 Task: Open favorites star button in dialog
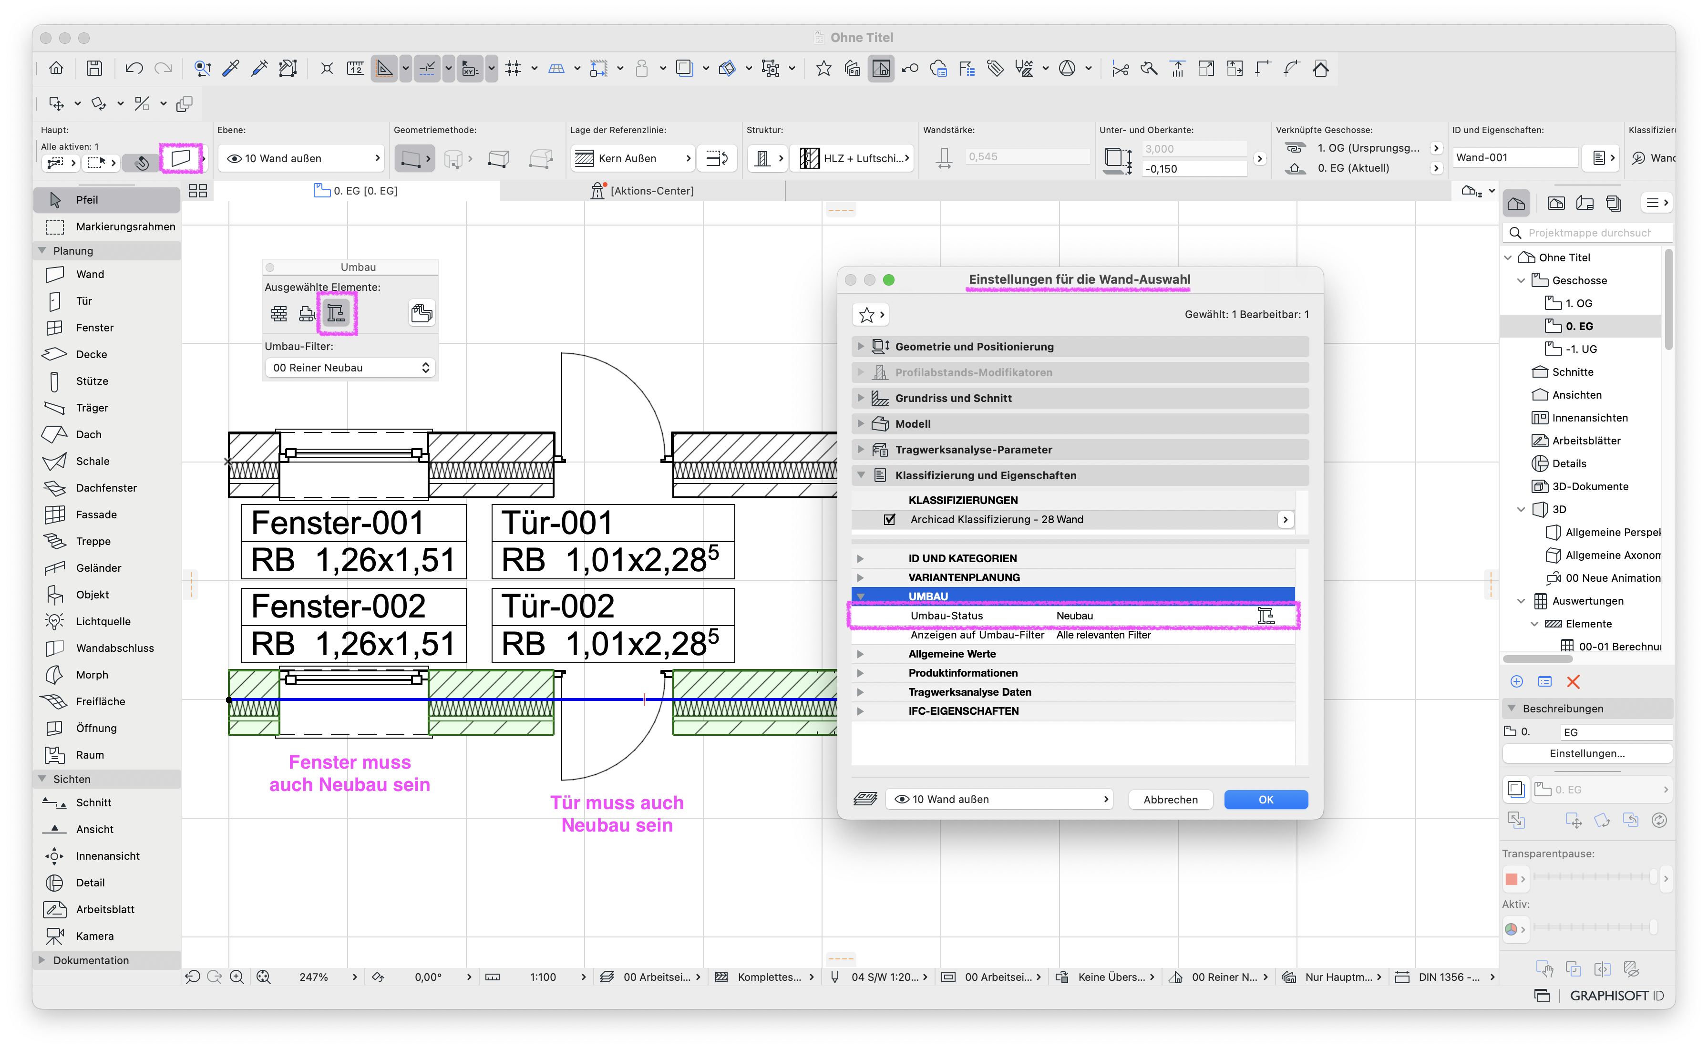tap(871, 315)
